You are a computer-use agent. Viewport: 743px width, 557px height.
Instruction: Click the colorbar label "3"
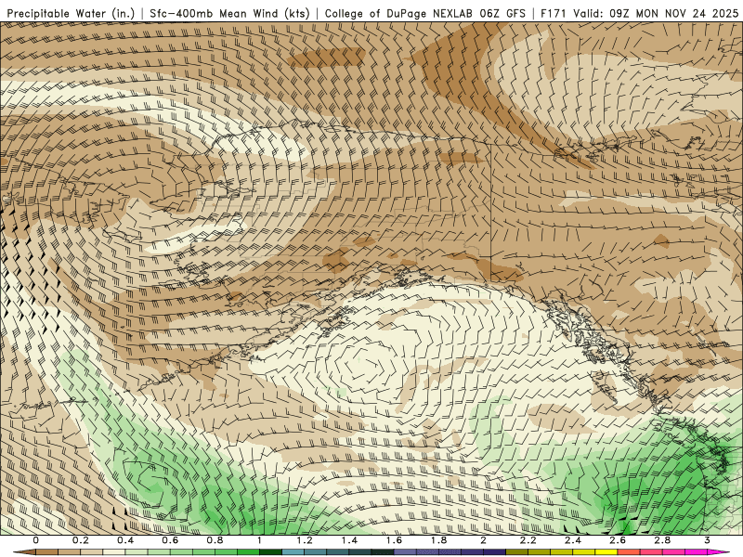[707, 540]
